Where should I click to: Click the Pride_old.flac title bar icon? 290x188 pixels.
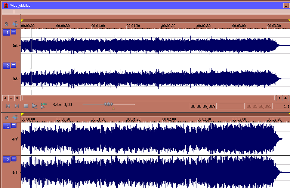point(6,5)
